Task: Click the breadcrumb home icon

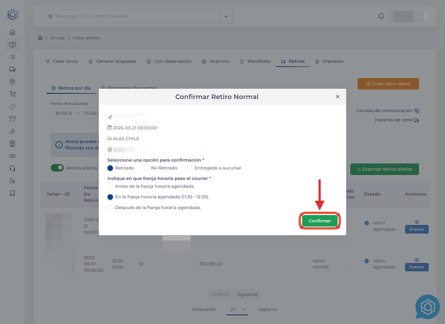Action: (x=40, y=38)
